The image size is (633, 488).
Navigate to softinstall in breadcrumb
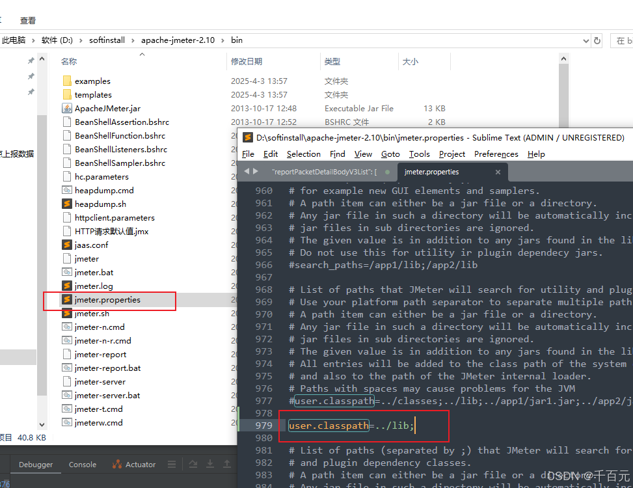(x=107, y=40)
